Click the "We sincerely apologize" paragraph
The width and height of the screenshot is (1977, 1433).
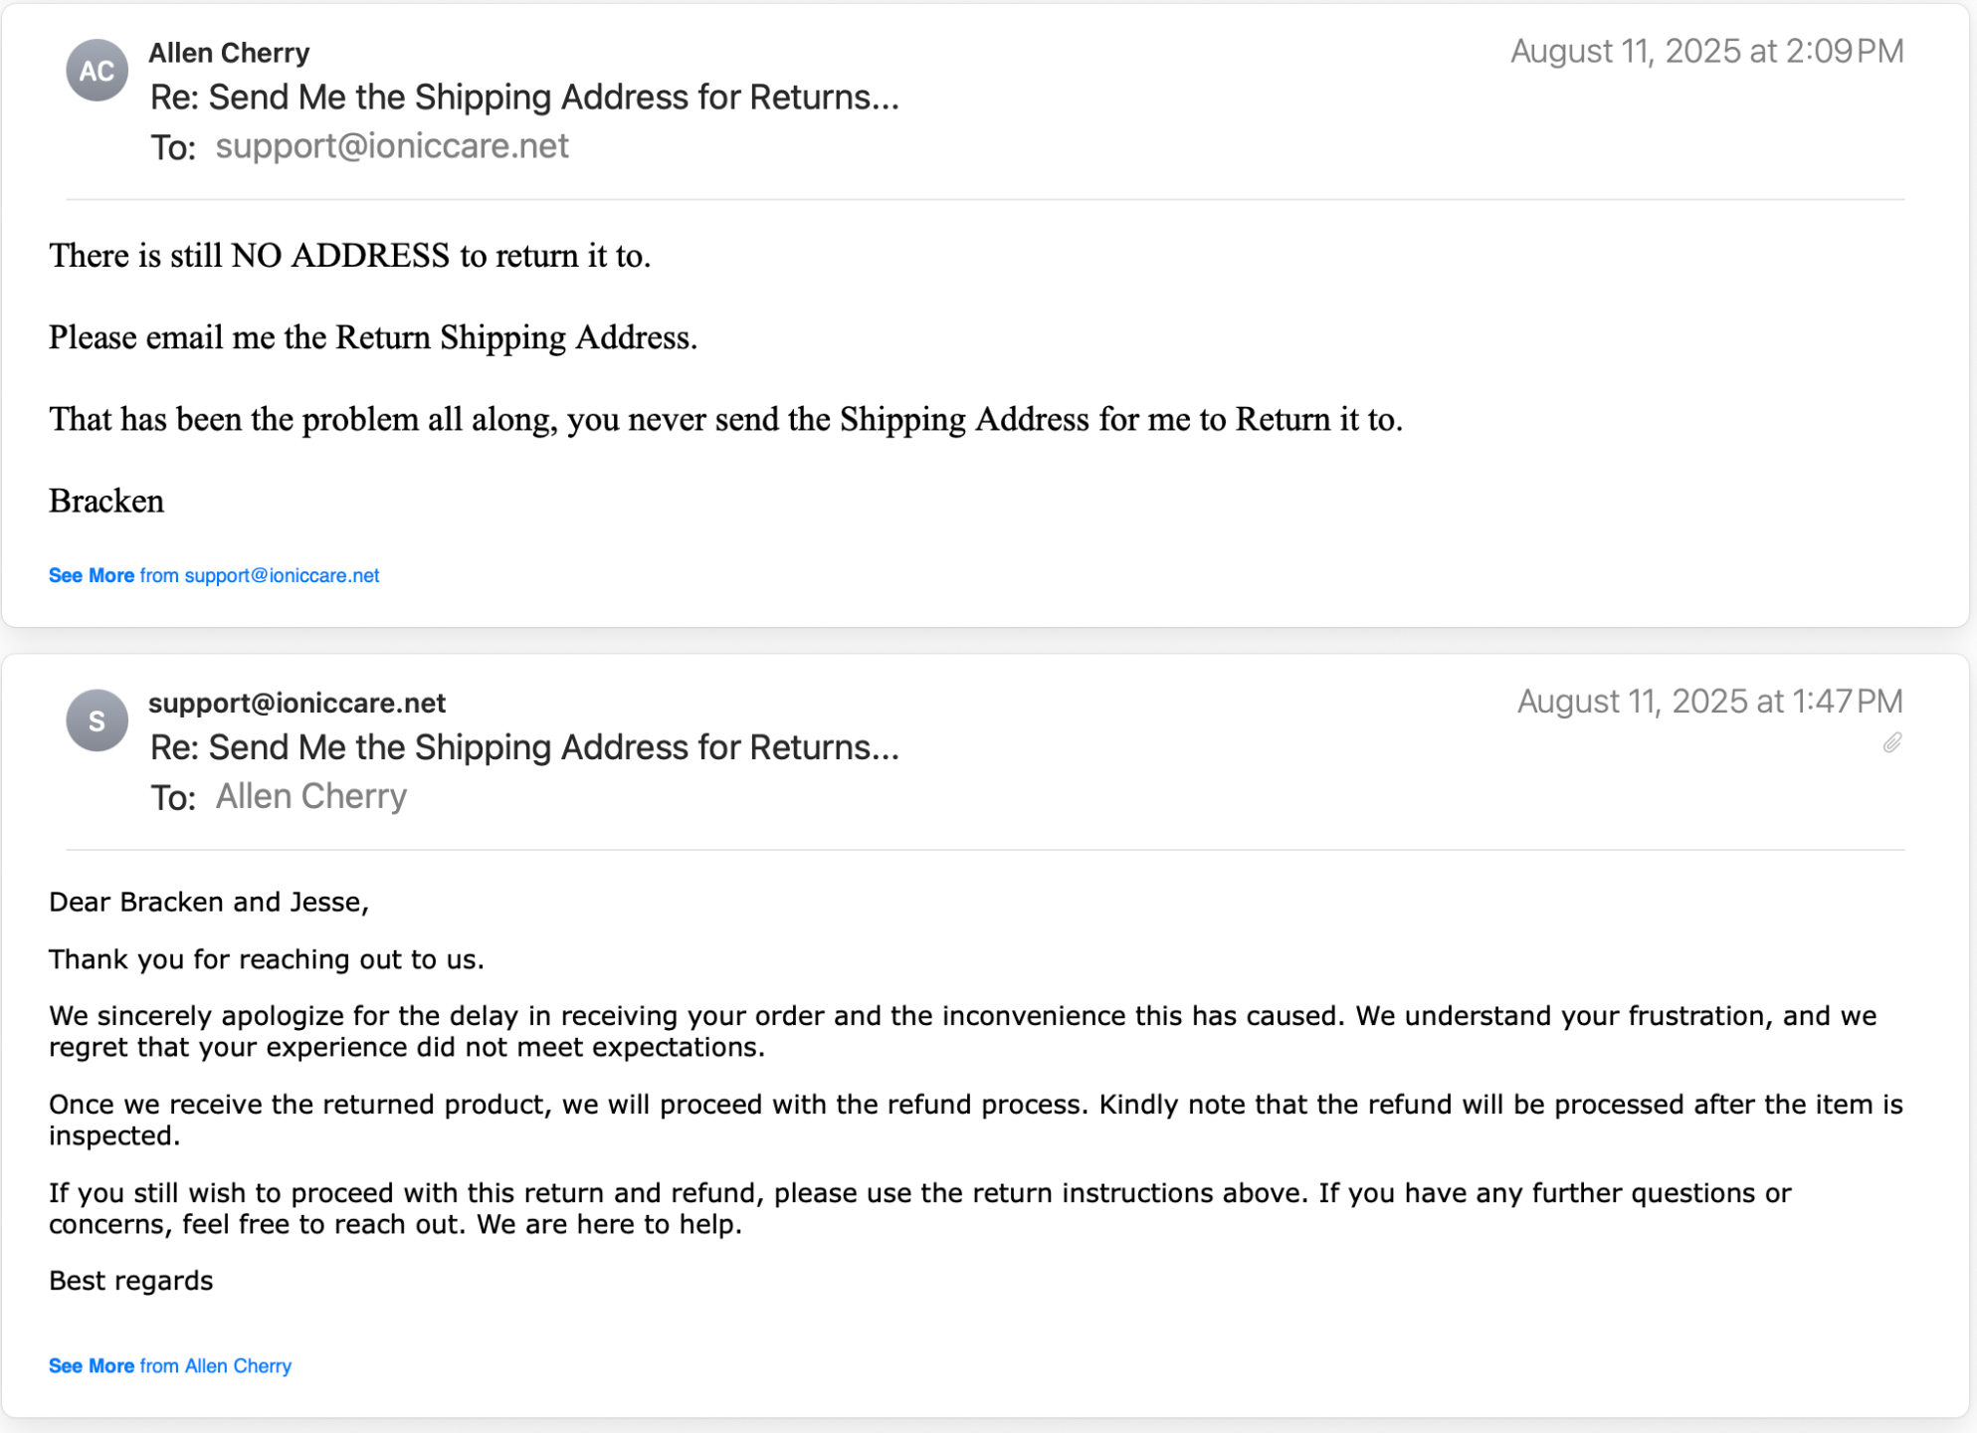pos(962,1031)
